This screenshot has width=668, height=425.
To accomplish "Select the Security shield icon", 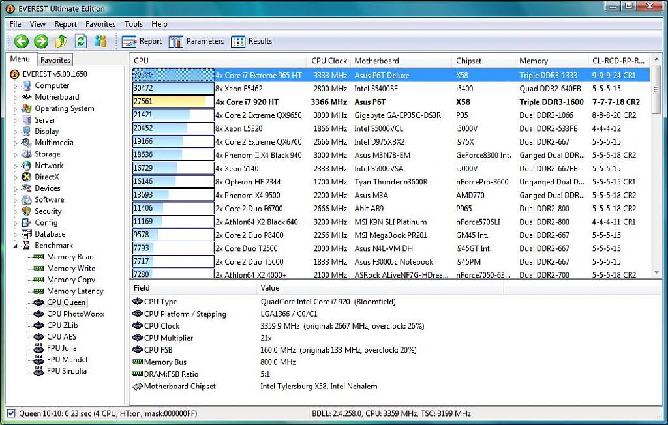I will click(x=27, y=211).
